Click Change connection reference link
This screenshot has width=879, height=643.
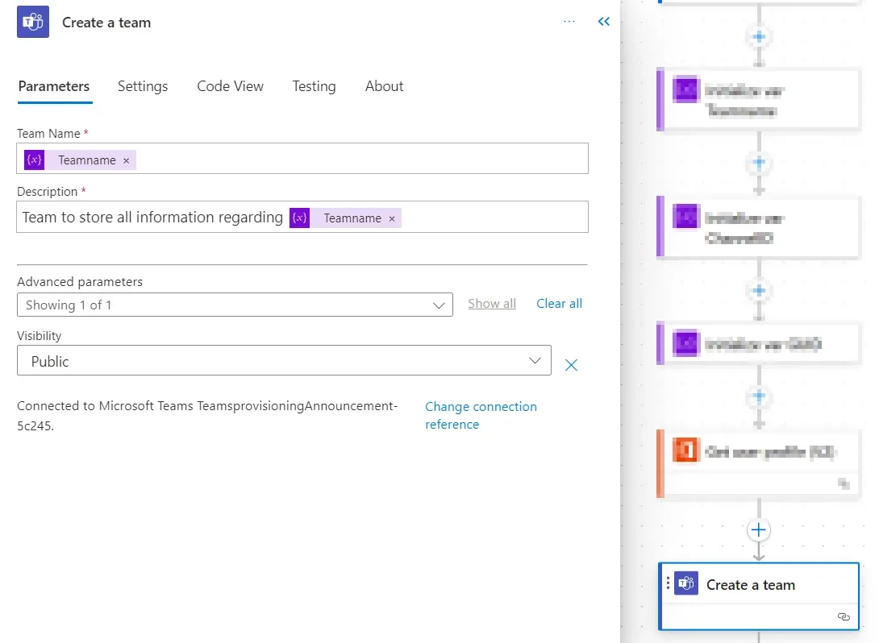click(481, 416)
